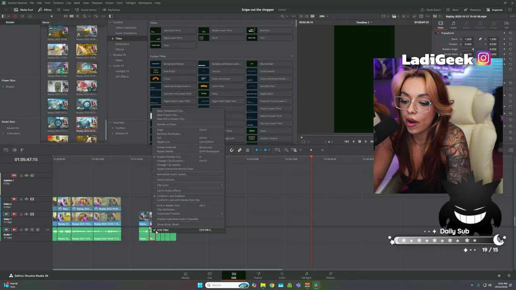Switch media pool to list view
Viewport: 516px width, 290px height.
[77, 16]
